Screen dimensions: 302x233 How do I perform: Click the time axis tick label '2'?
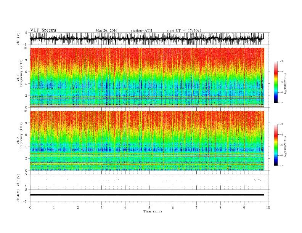coord(78,207)
